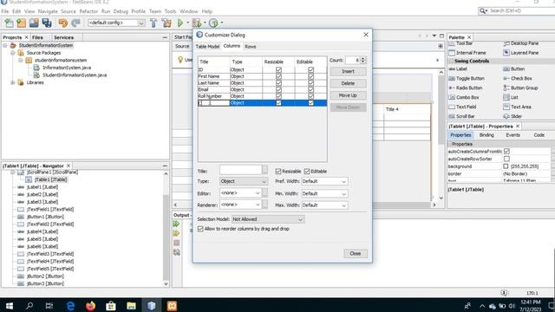Screen dimensions: 555x312
Task: Toggle the autoCreateColumnsFromModel property checkbox
Action: click(506, 152)
